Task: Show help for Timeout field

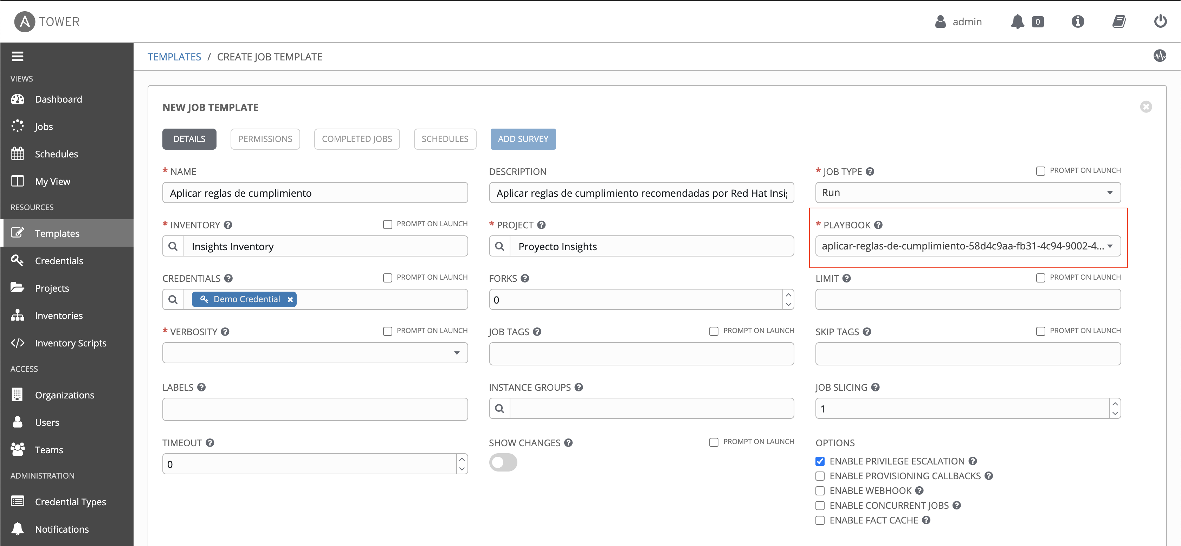Action: [x=210, y=443]
